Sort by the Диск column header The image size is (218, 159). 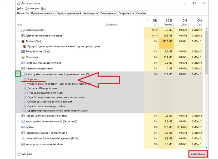[181, 22]
